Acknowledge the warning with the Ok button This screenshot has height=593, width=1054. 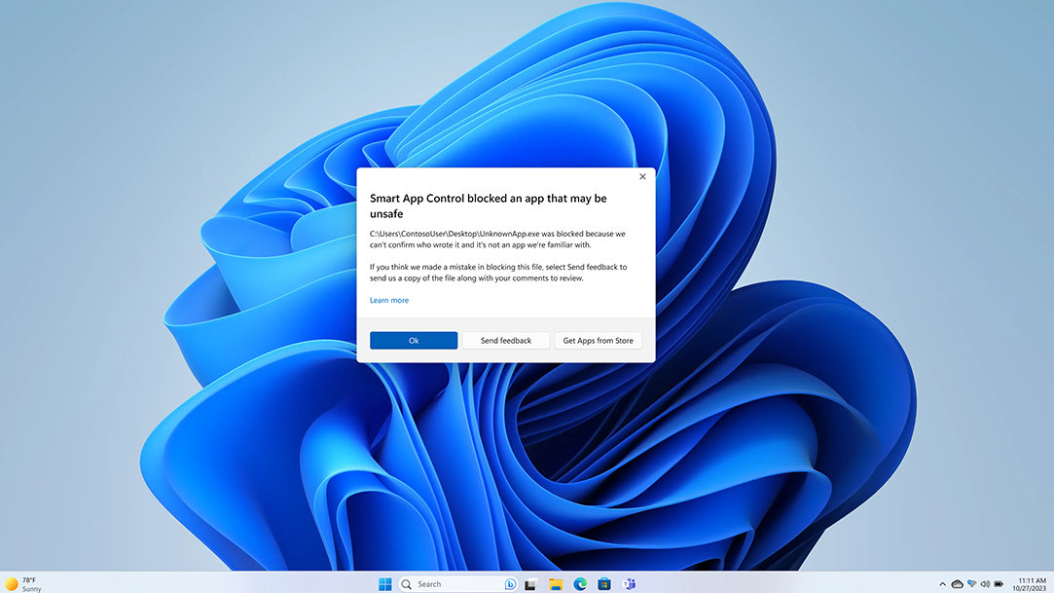point(413,340)
